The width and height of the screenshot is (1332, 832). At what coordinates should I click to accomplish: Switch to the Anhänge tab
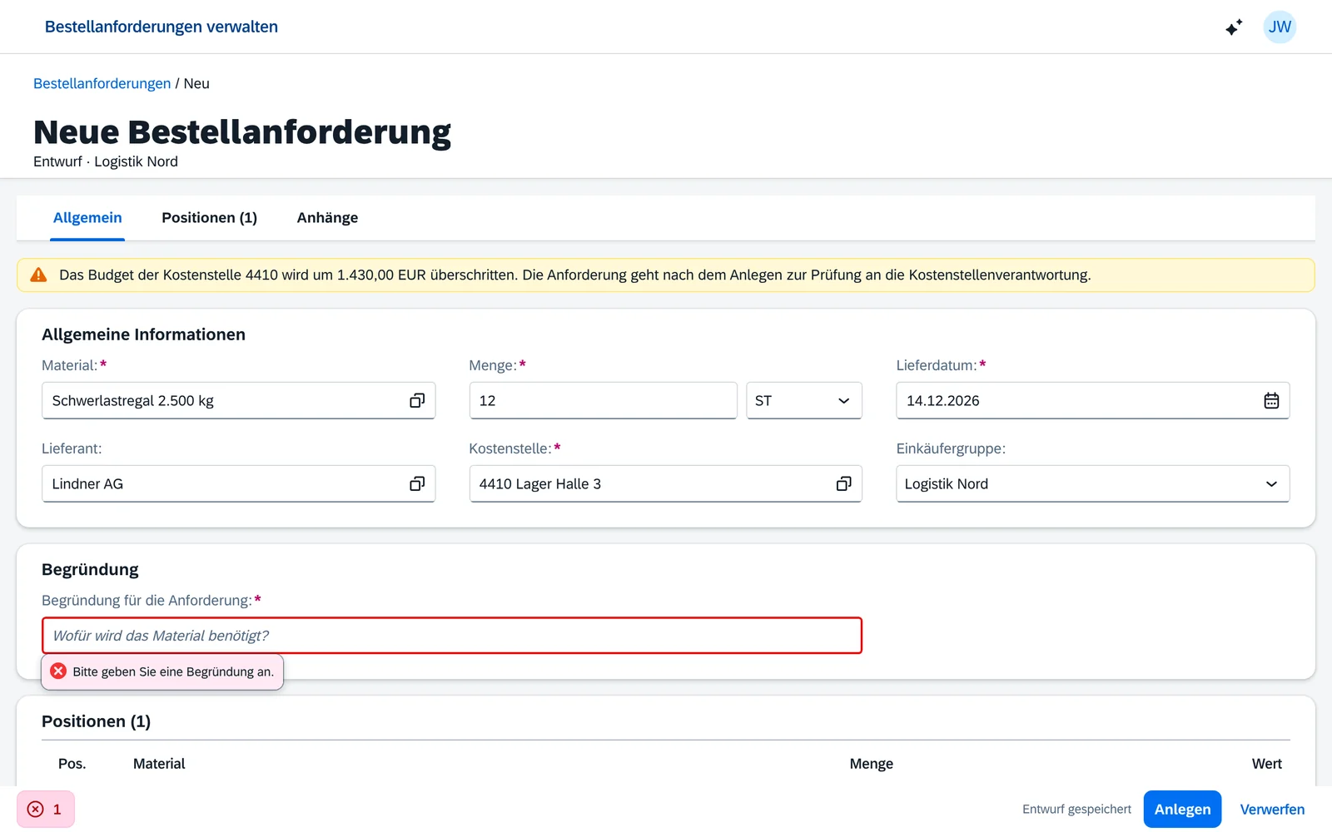pos(327,218)
